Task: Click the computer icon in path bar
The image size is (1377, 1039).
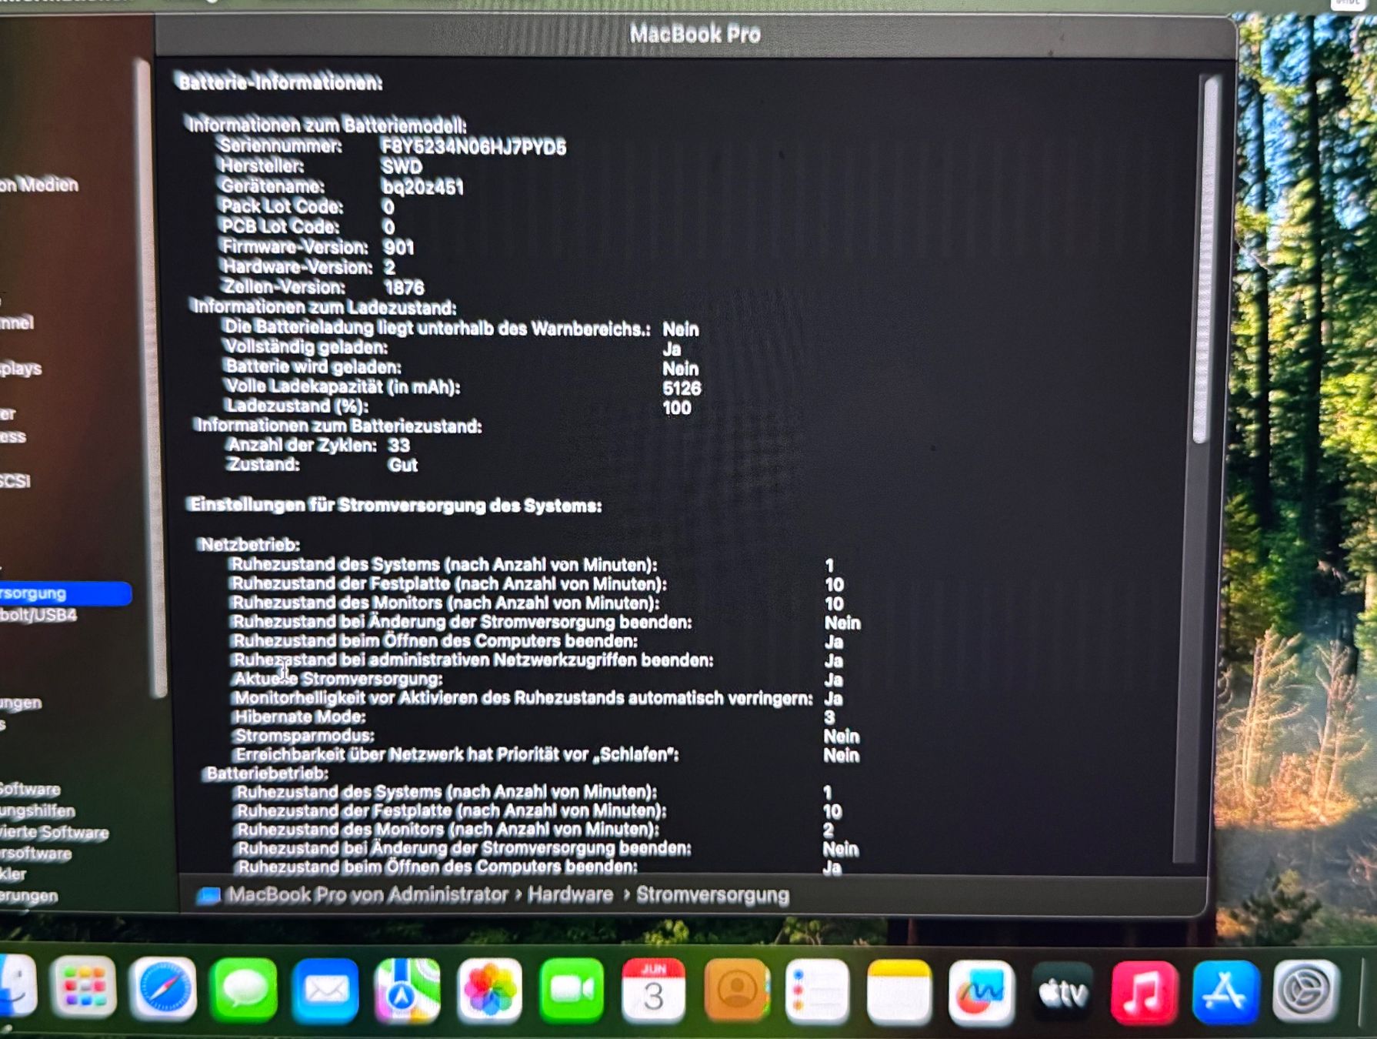Action: click(x=208, y=896)
